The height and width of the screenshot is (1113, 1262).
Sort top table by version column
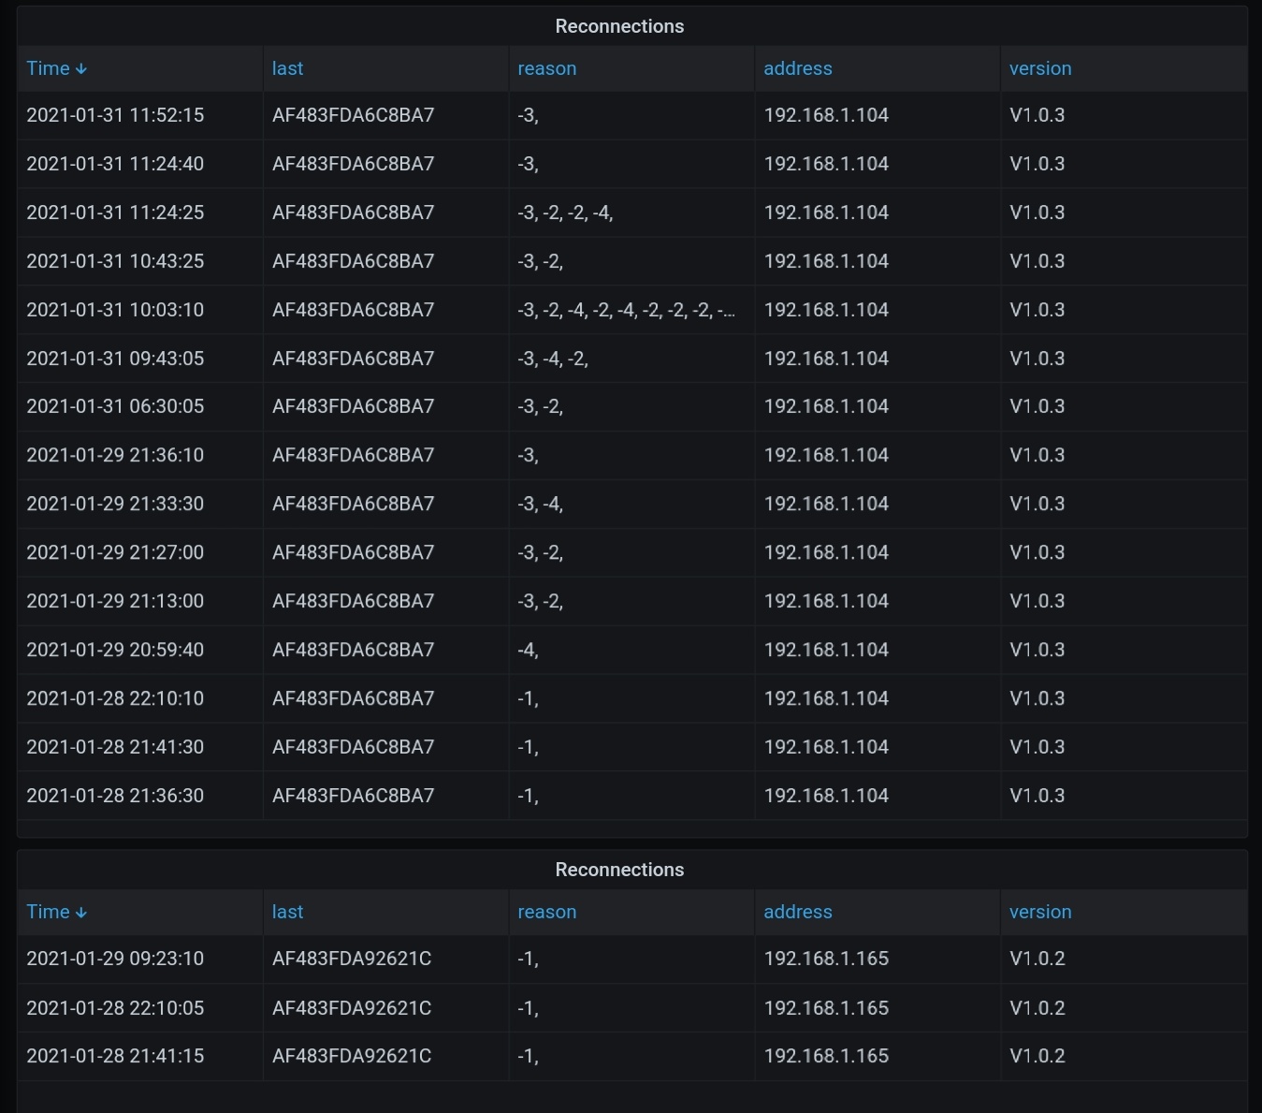pos(1040,68)
